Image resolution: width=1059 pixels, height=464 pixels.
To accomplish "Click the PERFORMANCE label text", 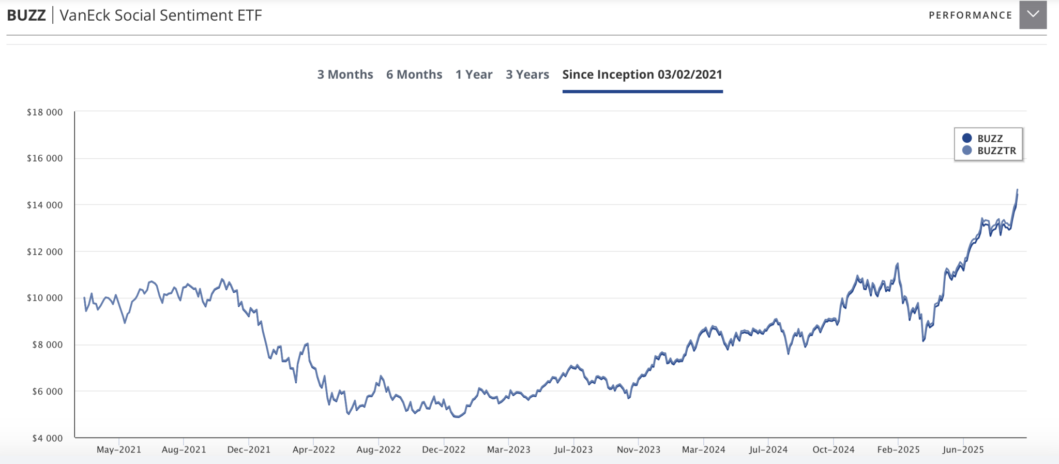I will (970, 15).
